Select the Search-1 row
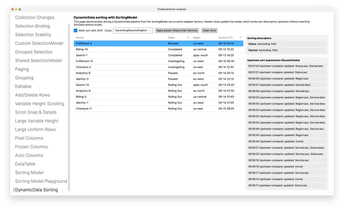 159,55
